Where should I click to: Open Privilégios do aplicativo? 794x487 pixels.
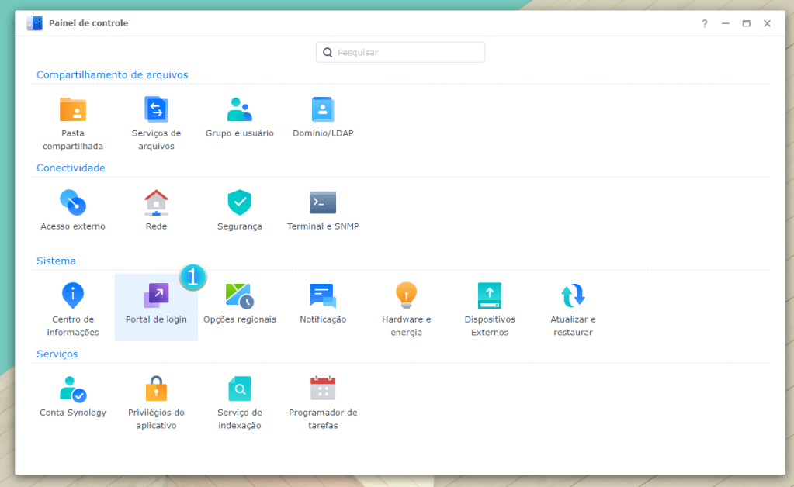point(156,389)
